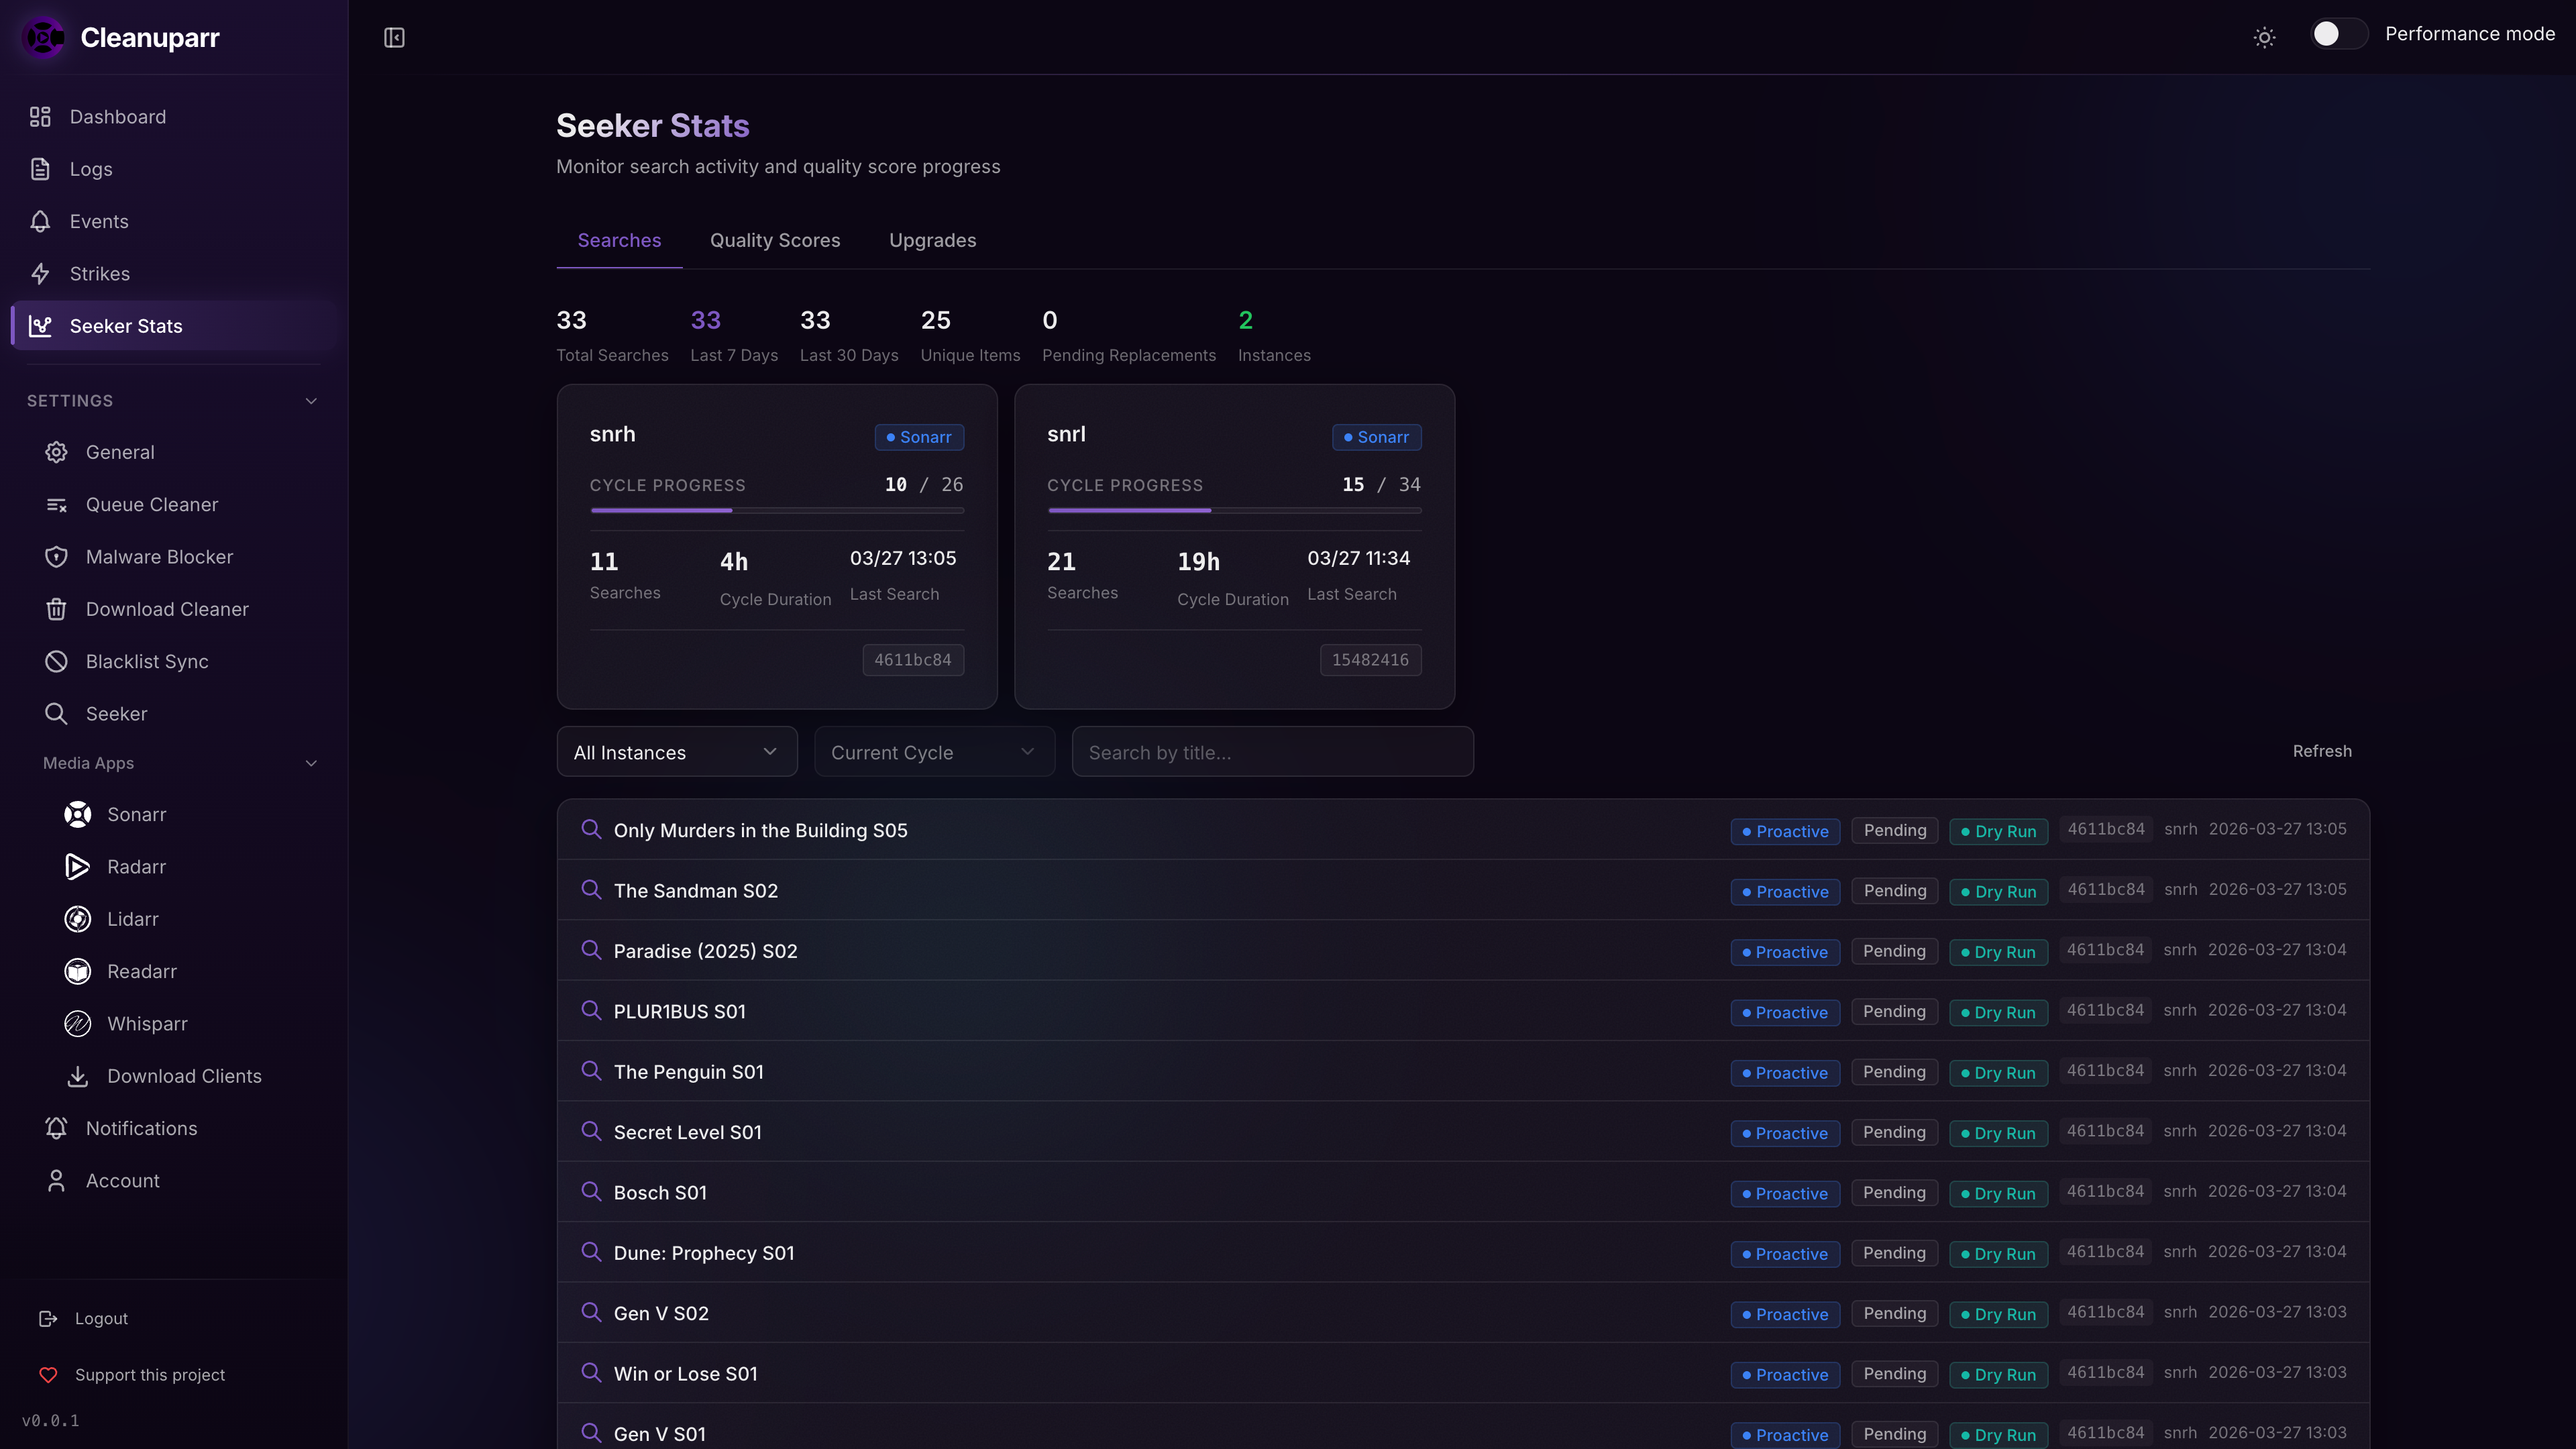This screenshot has width=2576, height=1449.
Task: Click the Cleanuparr logo icon
Action: pos(43,38)
